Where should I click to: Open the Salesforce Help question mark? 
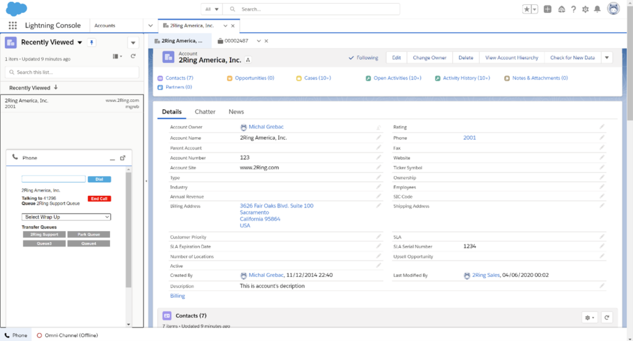pos(573,9)
